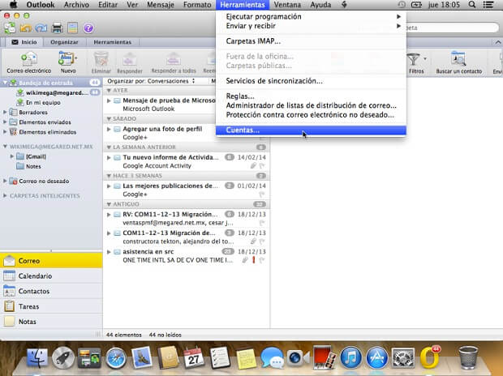Expand the Correo no deseado folder

pyautogui.click(x=5, y=181)
